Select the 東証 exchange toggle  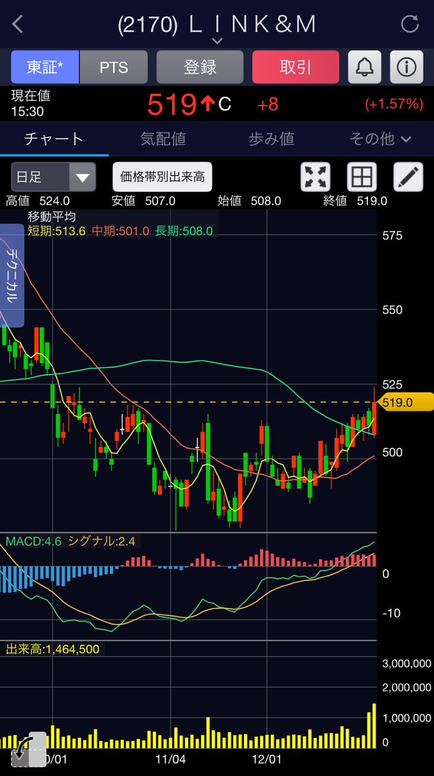(x=45, y=67)
